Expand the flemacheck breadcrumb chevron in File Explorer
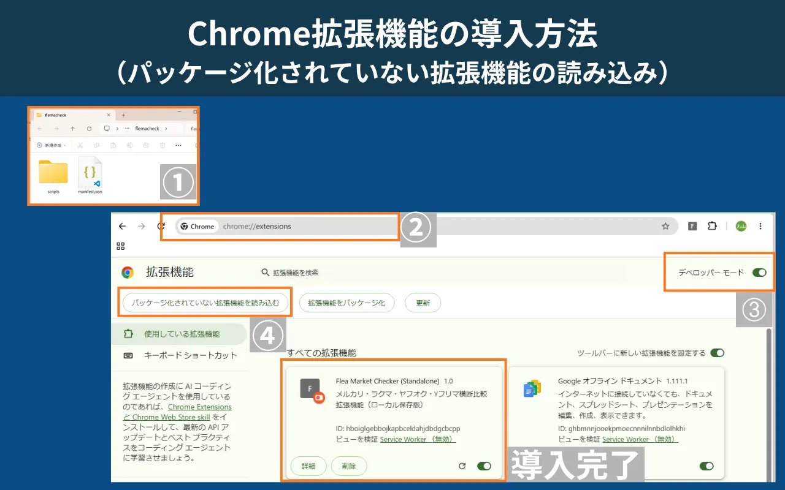 coord(166,129)
